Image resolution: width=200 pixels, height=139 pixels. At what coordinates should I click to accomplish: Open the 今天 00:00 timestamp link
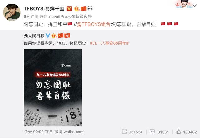click(34, 132)
